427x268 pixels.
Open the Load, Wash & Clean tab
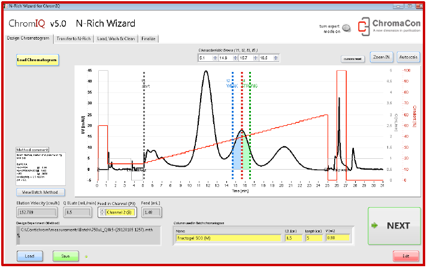116,38
